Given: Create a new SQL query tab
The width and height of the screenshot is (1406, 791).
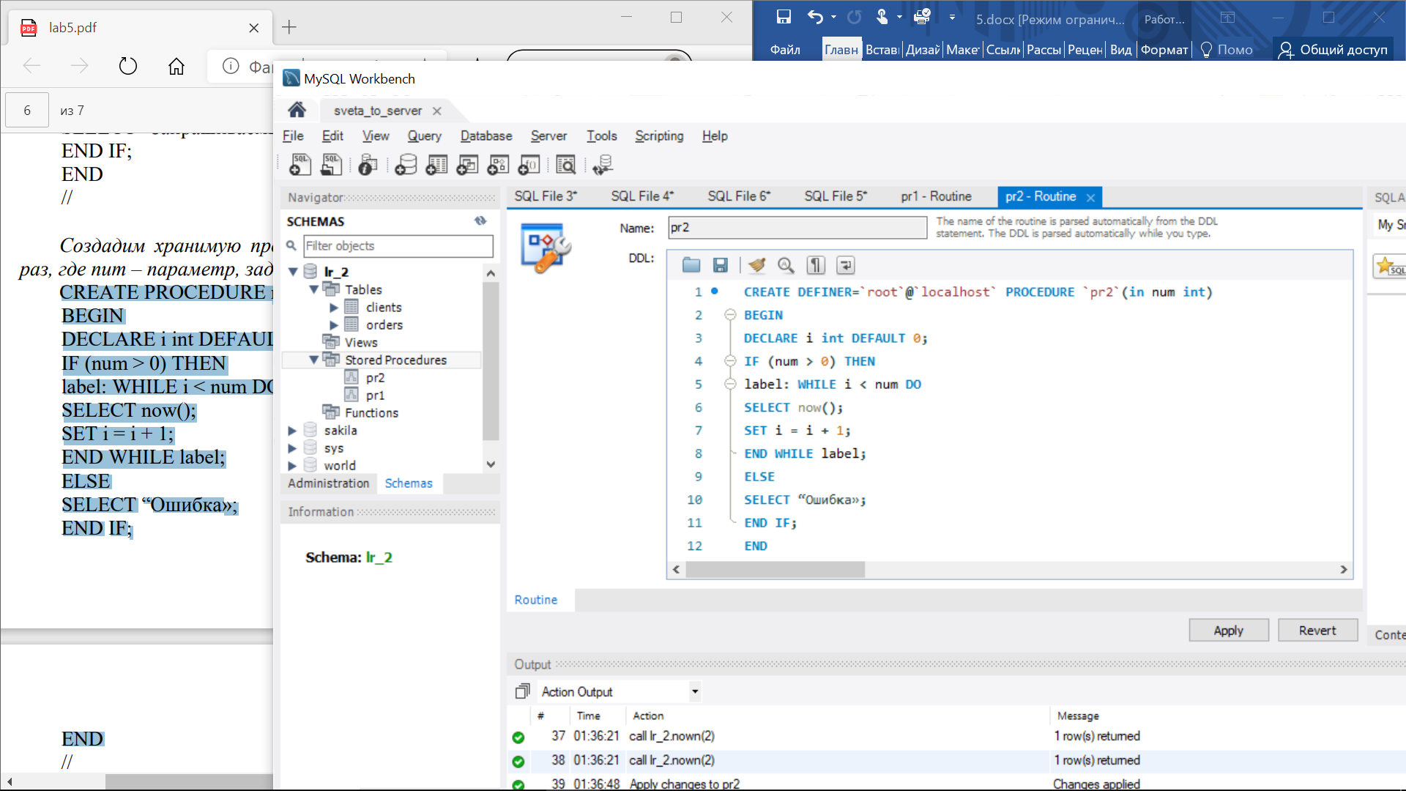Looking at the screenshot, I should [x=300, y=165].
